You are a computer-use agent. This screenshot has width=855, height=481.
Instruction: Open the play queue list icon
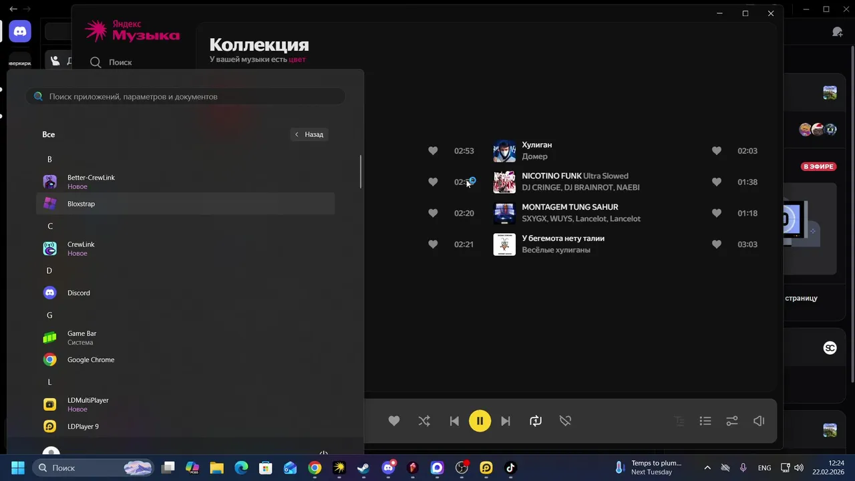coord(705,421)
